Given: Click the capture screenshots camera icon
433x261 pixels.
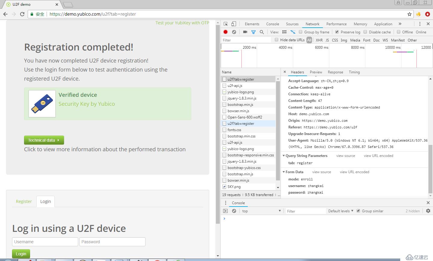Looking at the screenshot, I should pos(245,32).
